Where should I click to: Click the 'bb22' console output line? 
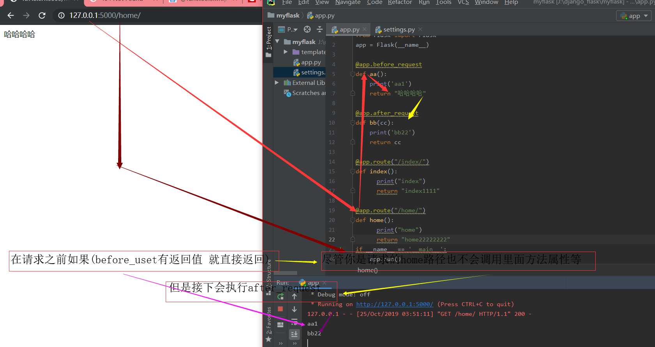(314, 333)
